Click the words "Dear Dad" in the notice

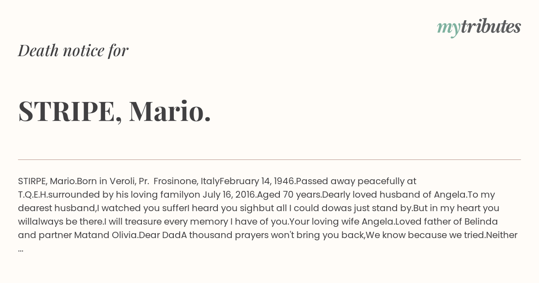coord(160,235)
